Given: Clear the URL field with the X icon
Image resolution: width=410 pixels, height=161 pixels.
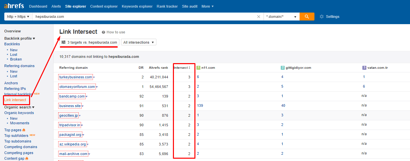Looking at the screenshot, I should click(x=259, y=17).
